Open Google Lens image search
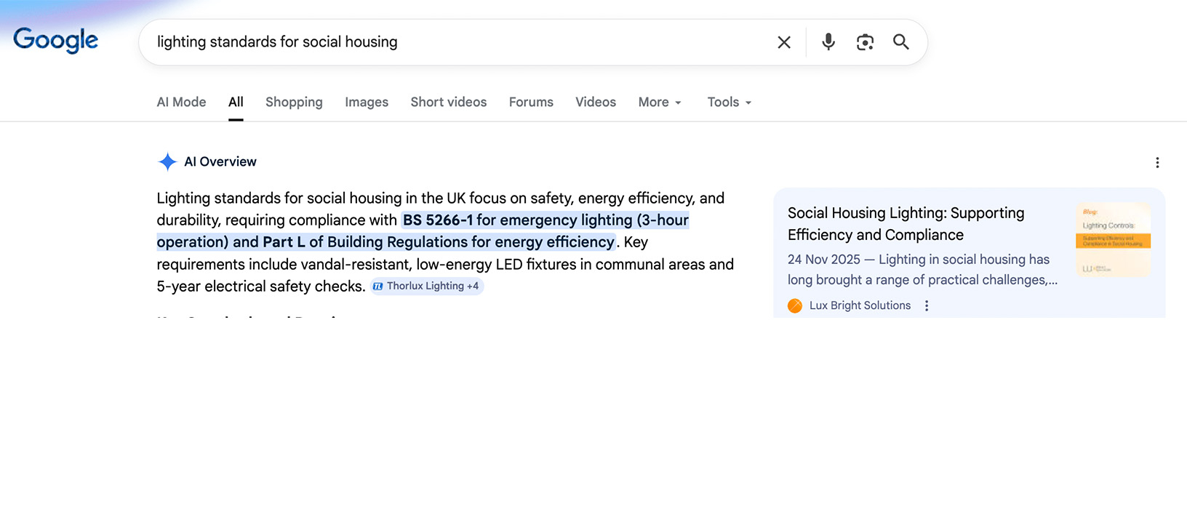Image resolution: width=1187 pixels, height=509 pixels. (x=865, y=42)
